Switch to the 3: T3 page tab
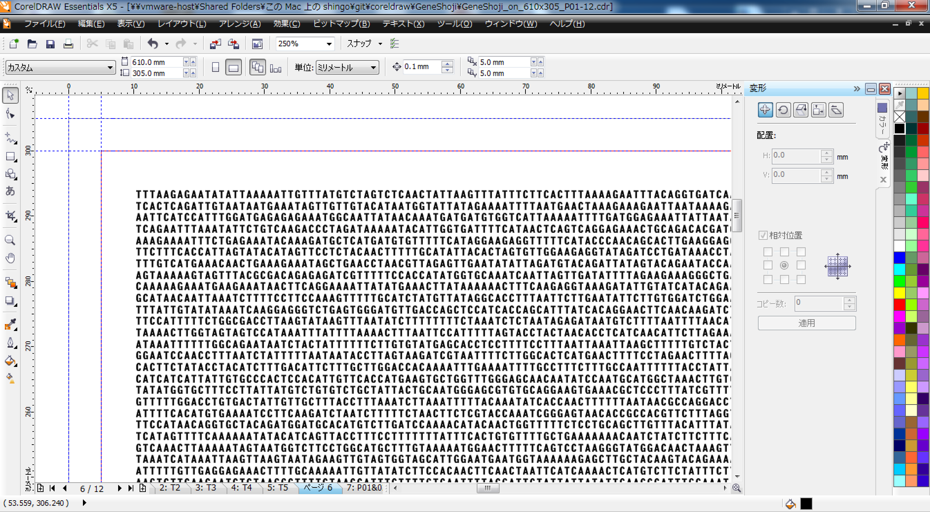Viewport: 930px width, 512px height. tap(206, 488)
